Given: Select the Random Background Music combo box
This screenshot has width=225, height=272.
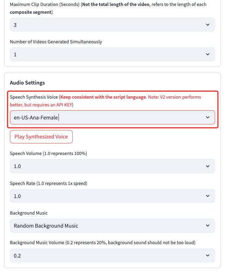Looking at the screenshot, I should tap(106, 226).
